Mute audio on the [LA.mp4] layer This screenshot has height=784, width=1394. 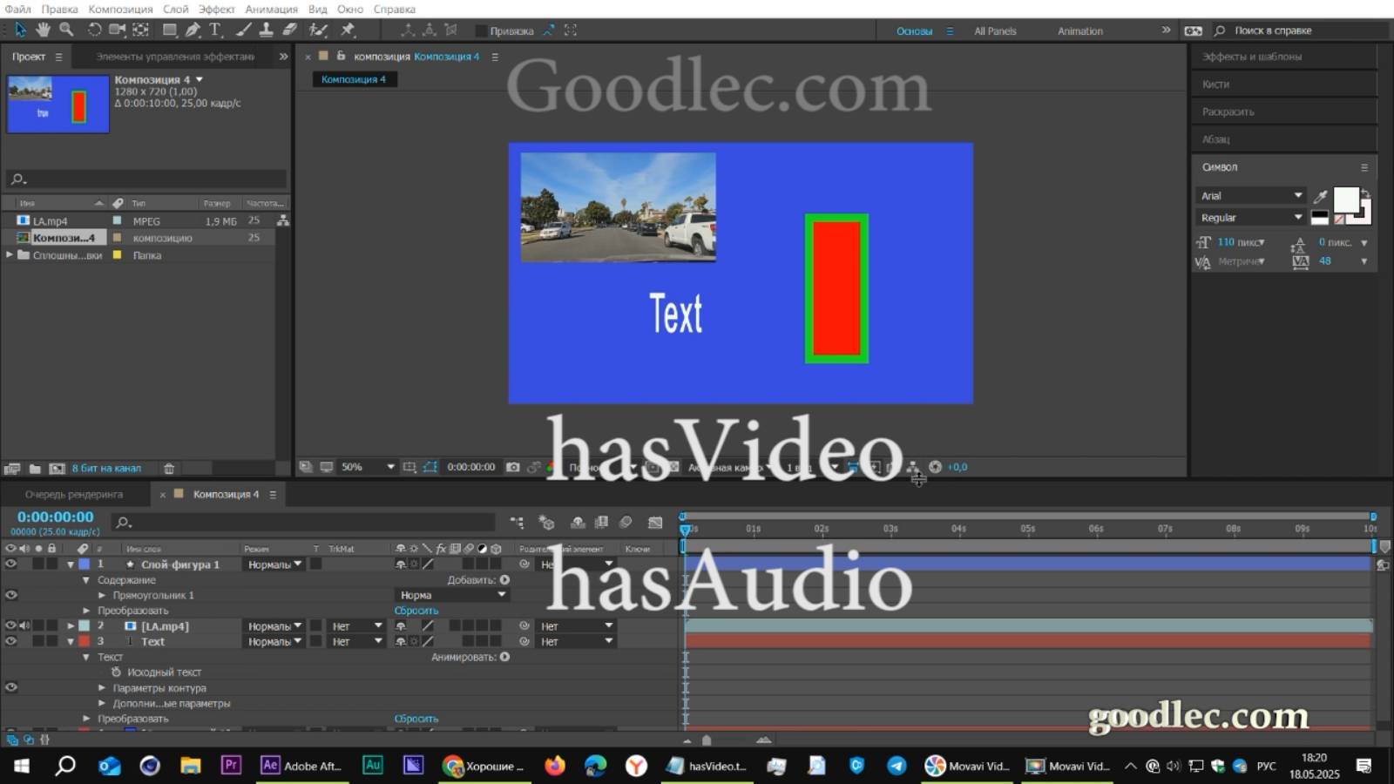point(24,625)
